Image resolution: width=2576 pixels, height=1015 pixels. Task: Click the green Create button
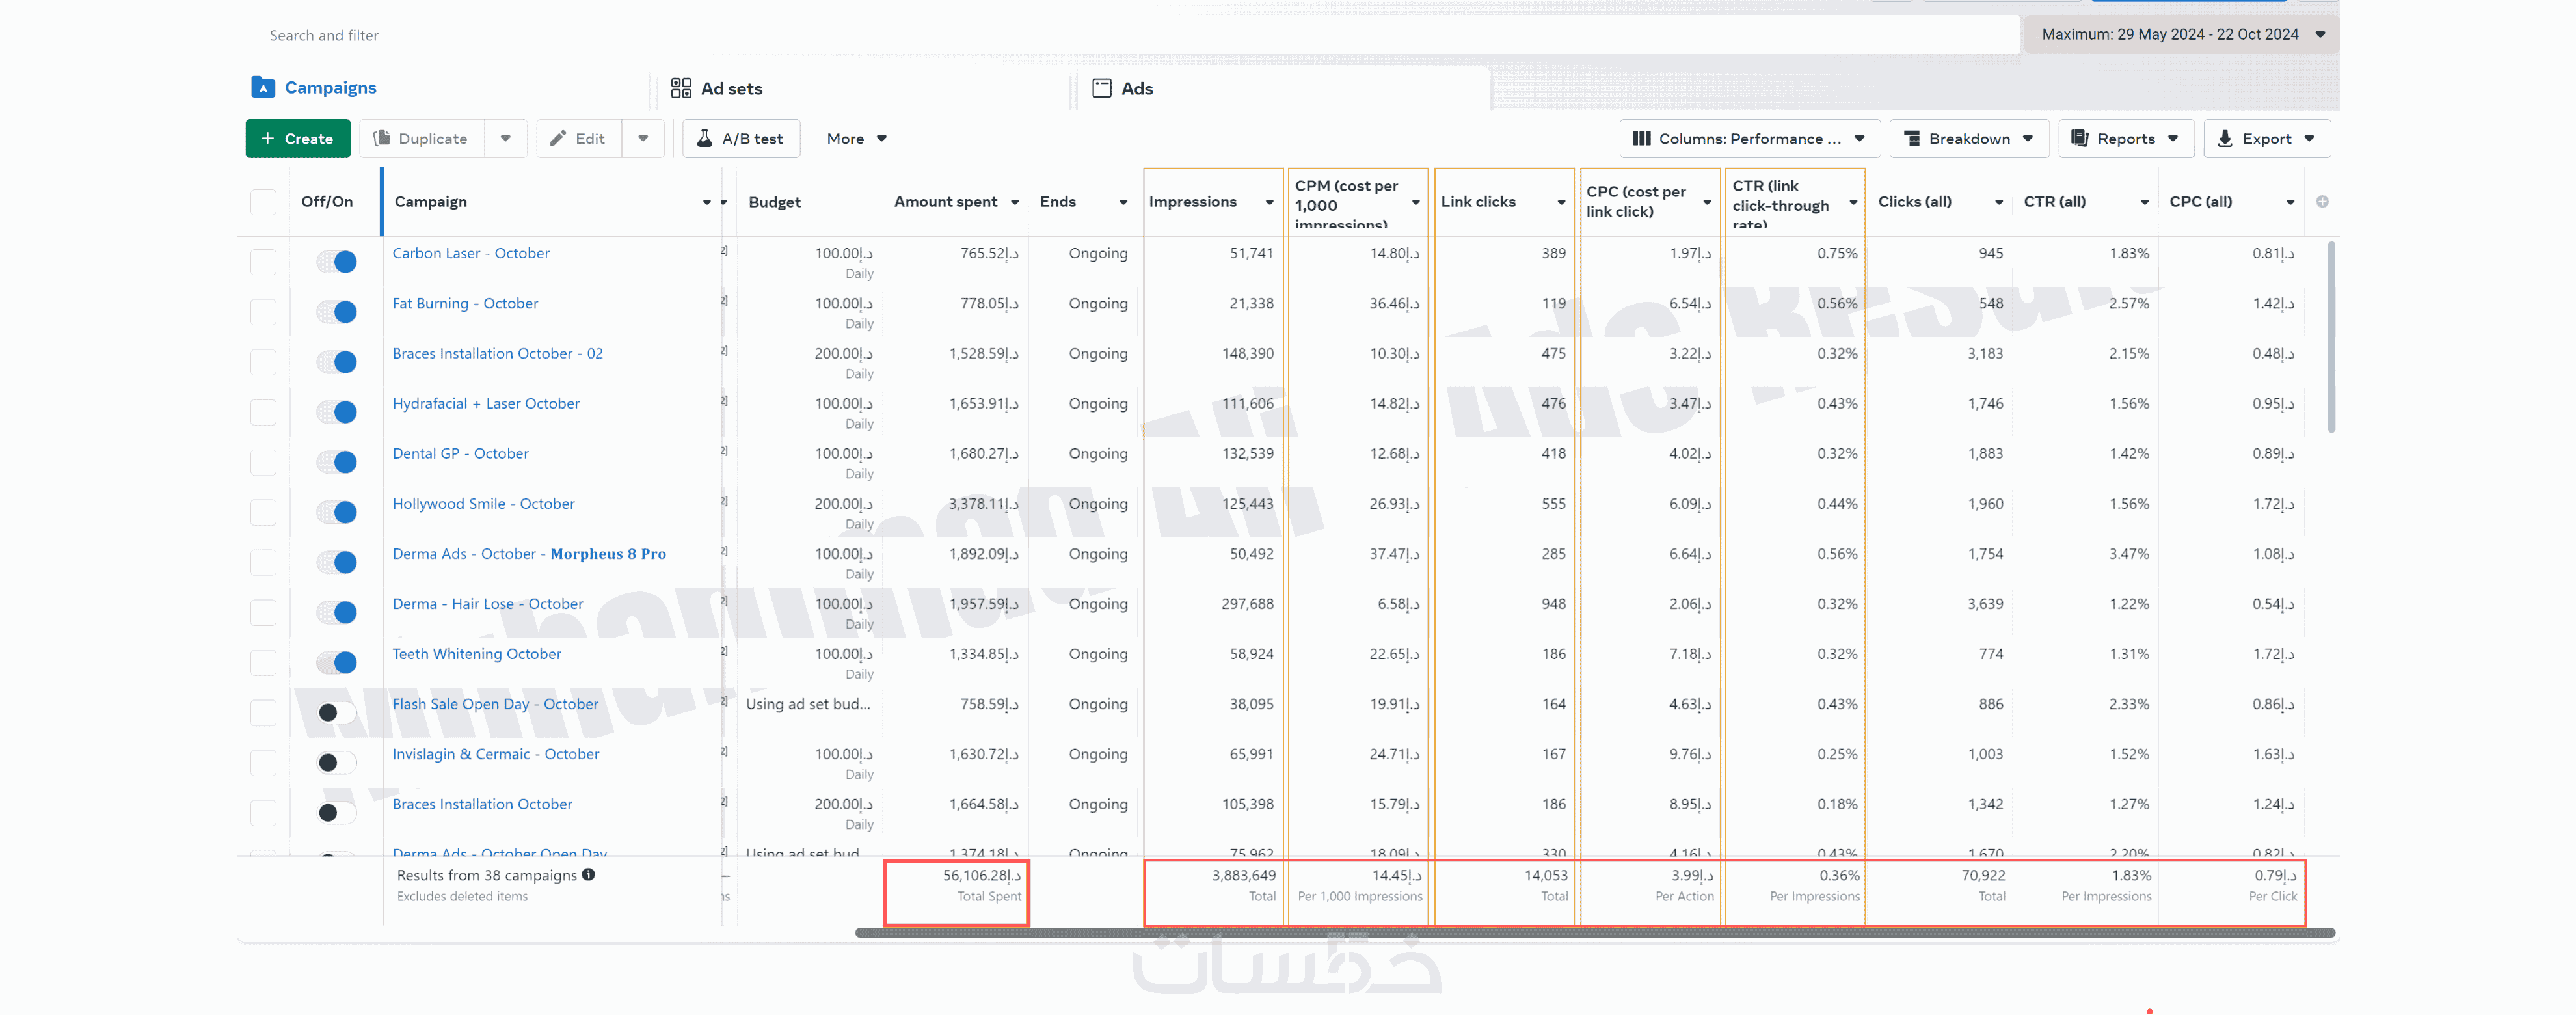click(x=297, y=138)
